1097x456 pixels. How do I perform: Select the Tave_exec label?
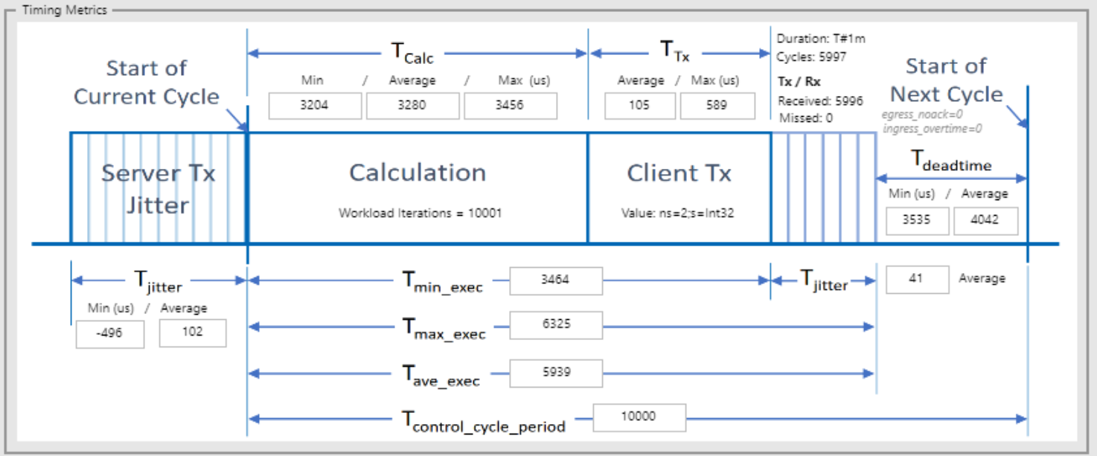[x=441, y=375]
